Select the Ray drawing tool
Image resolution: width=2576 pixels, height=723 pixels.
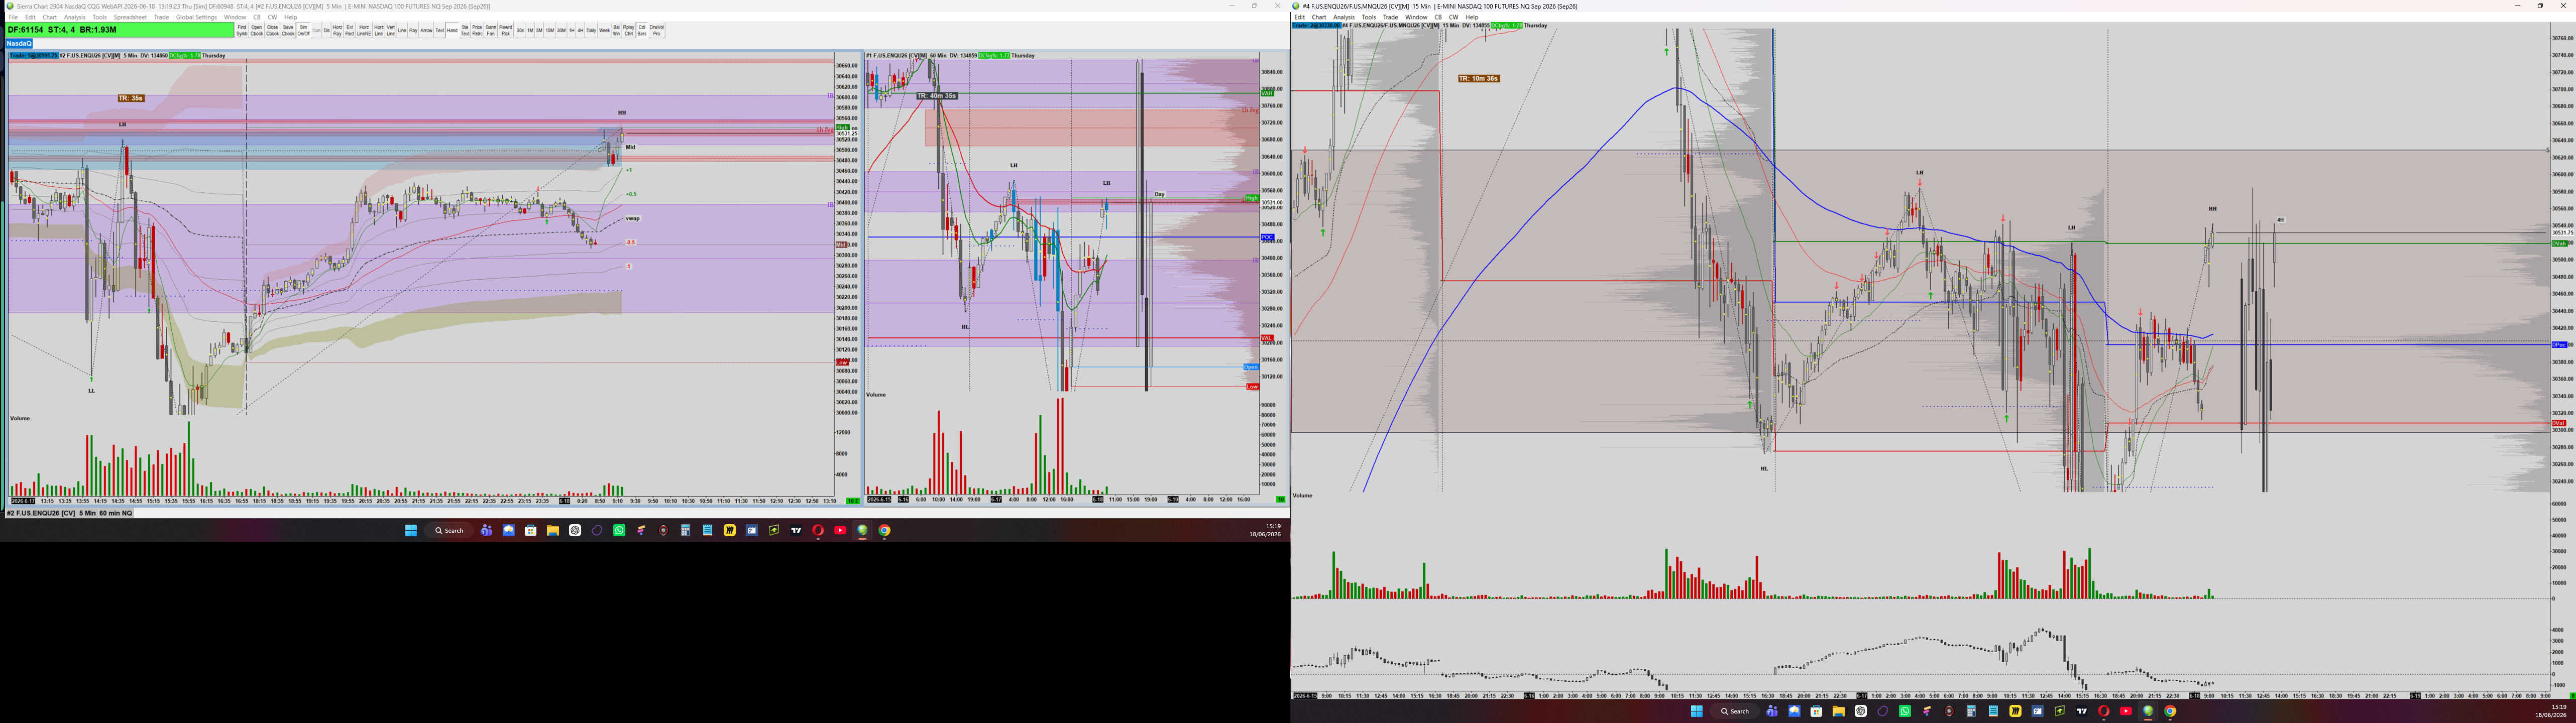pyautogui.click(x=413, y=31)
